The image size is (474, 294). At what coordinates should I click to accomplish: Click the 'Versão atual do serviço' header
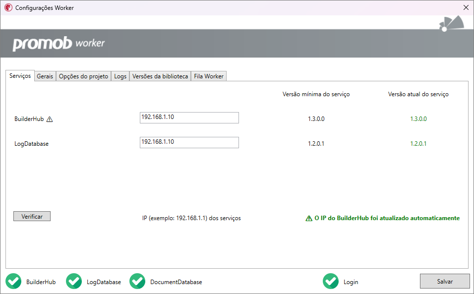(x=418, y=94)
